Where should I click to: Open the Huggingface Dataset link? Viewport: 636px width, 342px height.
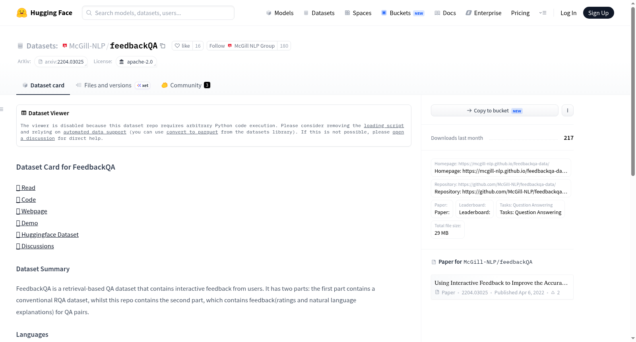pyautogui.click(x=47, y=235)
